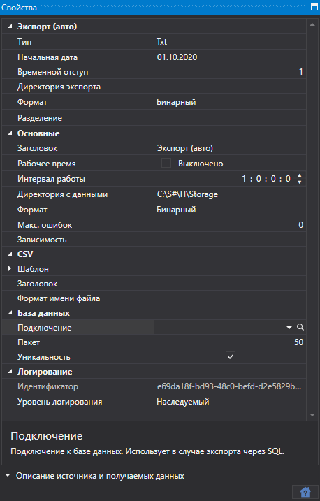320x501 pixels.
Task: Select the Пакет label
Action: [x=29, y=342]
